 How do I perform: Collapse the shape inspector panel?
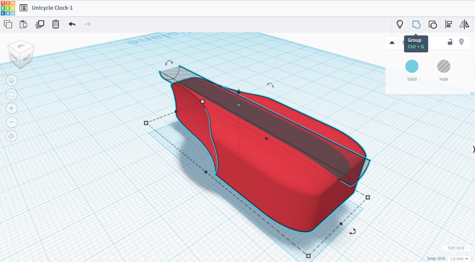coord(392,42)
